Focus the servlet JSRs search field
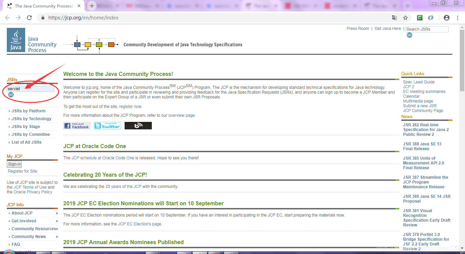 [x=30, y=89]
